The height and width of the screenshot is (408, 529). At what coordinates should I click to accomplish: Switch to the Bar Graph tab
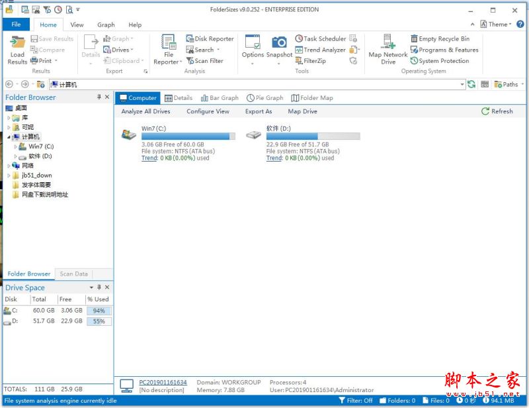pos(220,98)
